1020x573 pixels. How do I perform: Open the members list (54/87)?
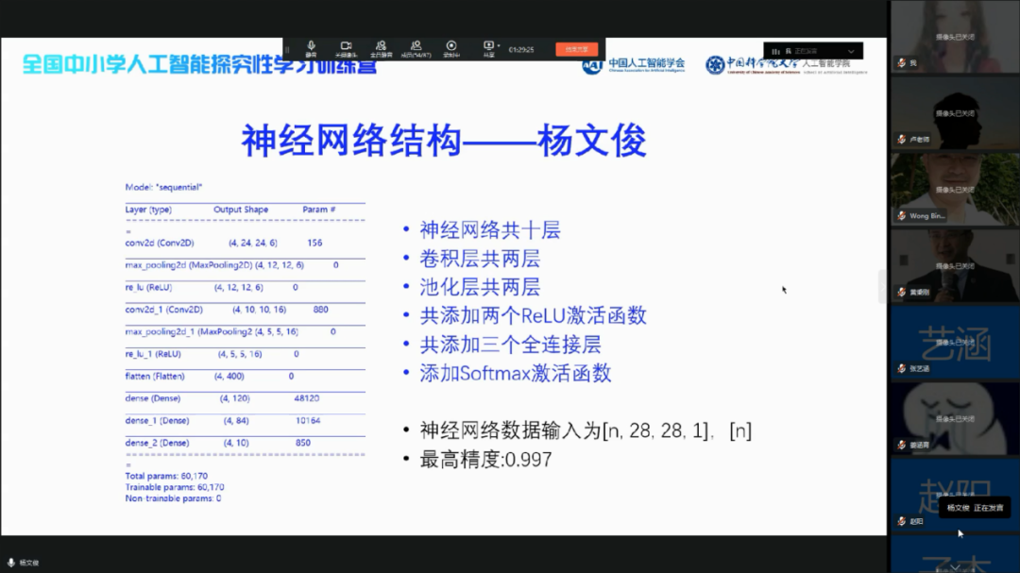(416, 46)
